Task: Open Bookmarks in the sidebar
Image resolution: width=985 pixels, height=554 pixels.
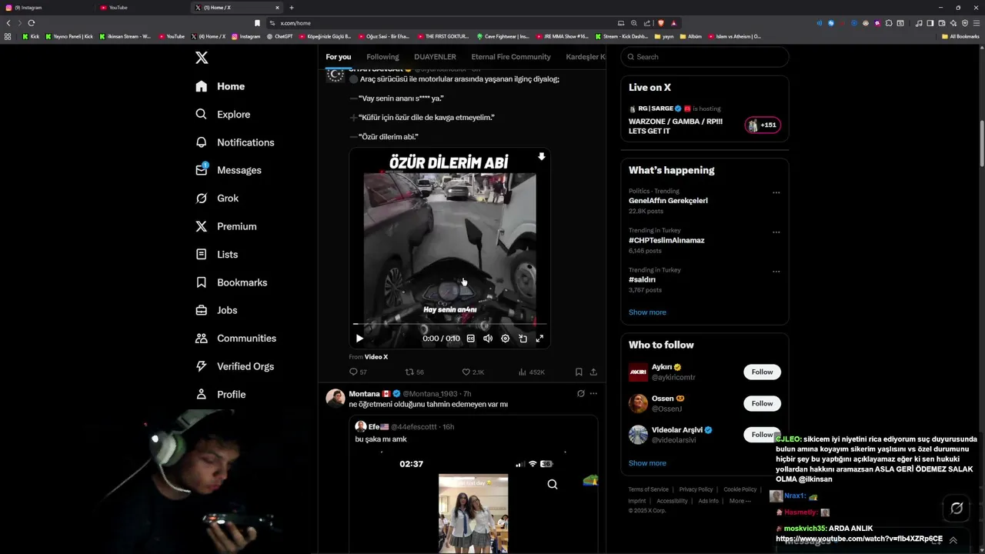Action: tap(232, 282)
